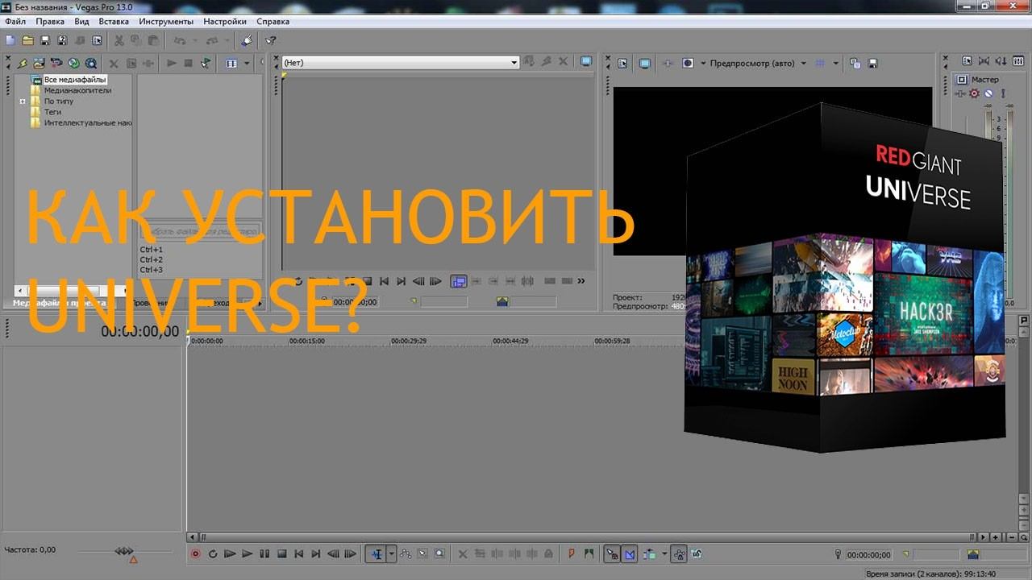This screenshot has width=1032, height=580.
Task: Click the trimmer external monitor icon
Action: 586,62
